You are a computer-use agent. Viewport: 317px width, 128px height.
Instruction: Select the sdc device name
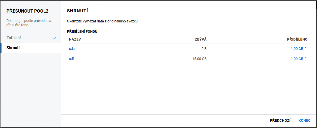[x=72, y=49]
